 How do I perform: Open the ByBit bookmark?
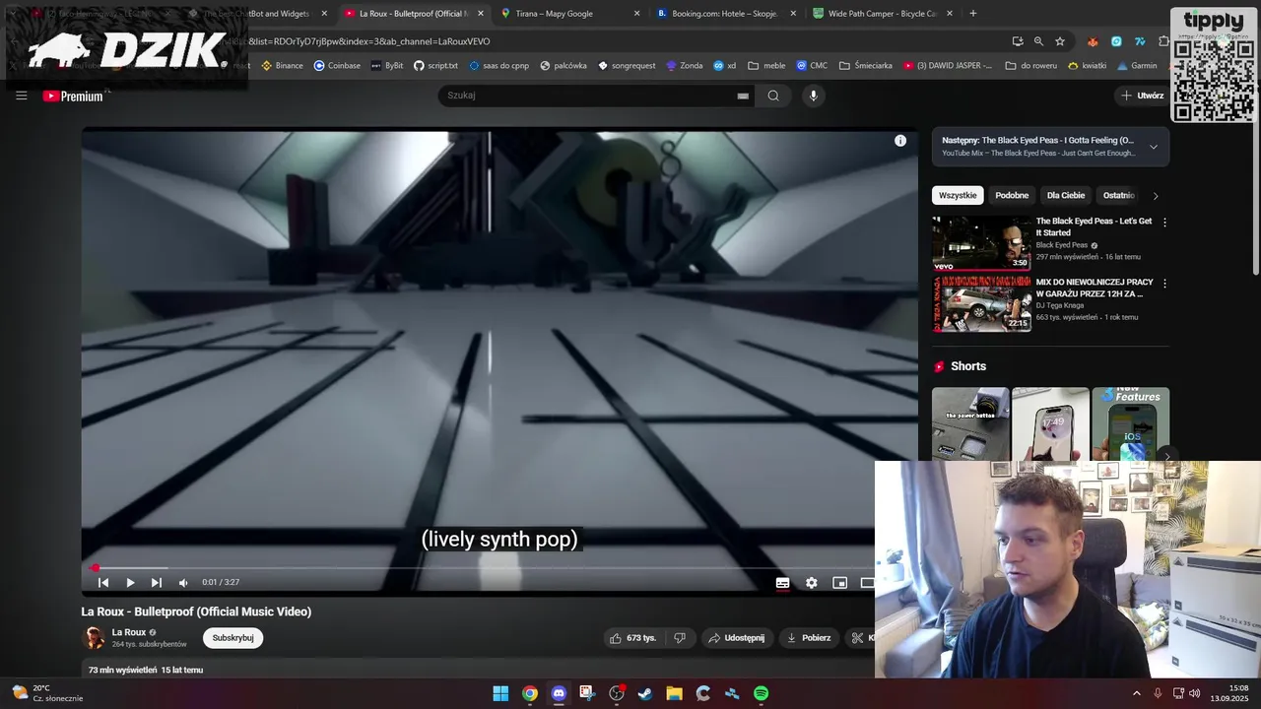pos(387,66)
